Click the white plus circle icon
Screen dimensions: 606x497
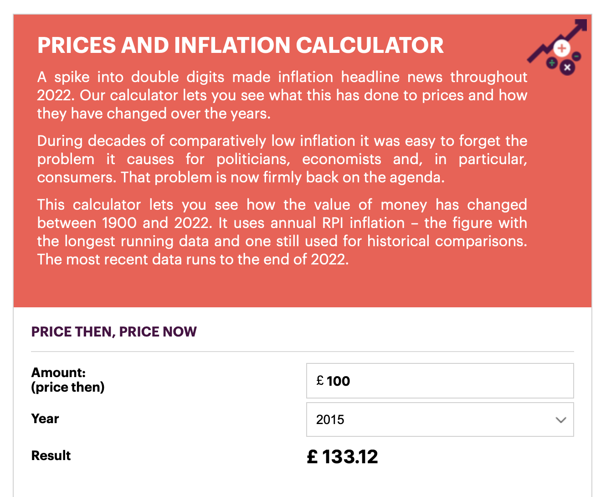pyautogui.click(x=562, y=48)
